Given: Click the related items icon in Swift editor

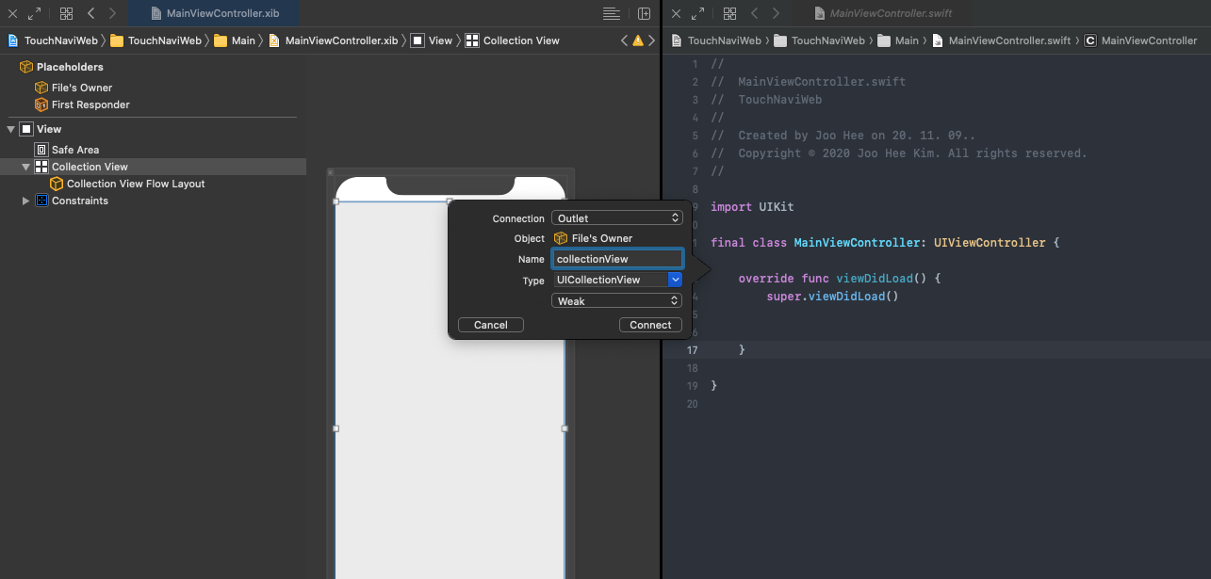Looking at the screenshot, I should click(729, 14).
